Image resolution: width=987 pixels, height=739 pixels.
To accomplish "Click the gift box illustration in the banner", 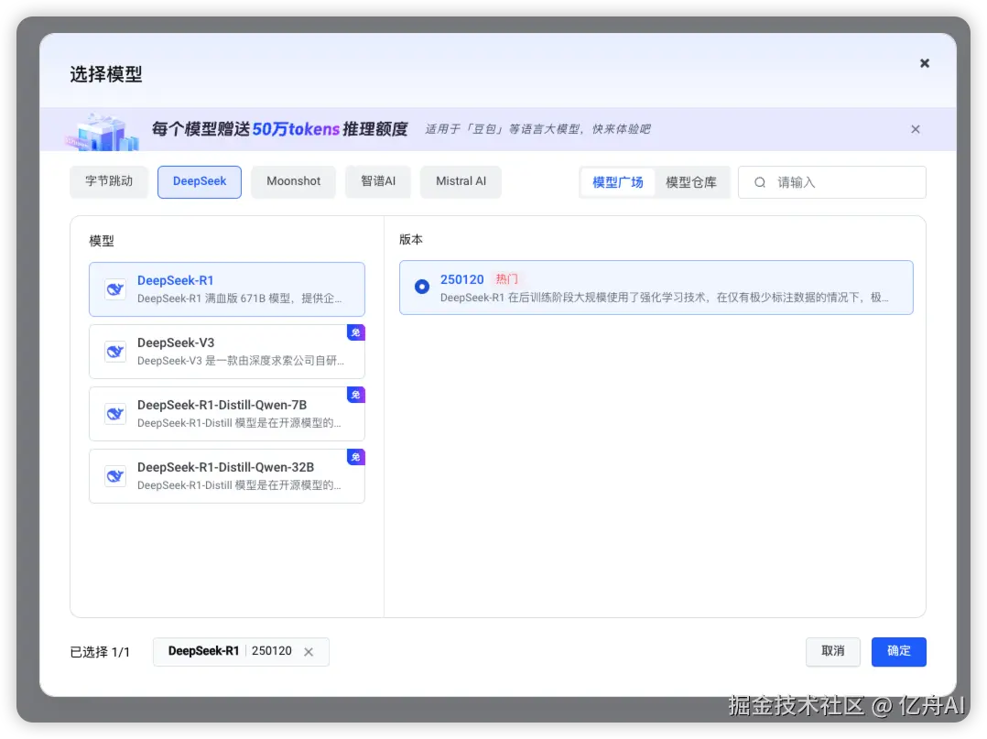I will 102,132.
